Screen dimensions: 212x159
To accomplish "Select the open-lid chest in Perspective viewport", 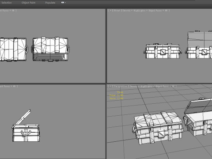I will 198,117.
